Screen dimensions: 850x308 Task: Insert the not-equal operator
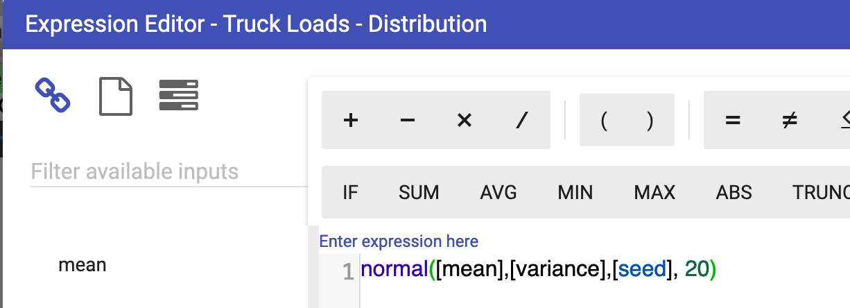[x=789, y=121]
